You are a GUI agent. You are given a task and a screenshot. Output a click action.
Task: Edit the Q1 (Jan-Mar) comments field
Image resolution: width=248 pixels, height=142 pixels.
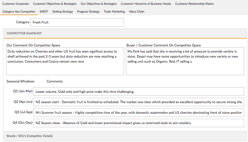139,91
